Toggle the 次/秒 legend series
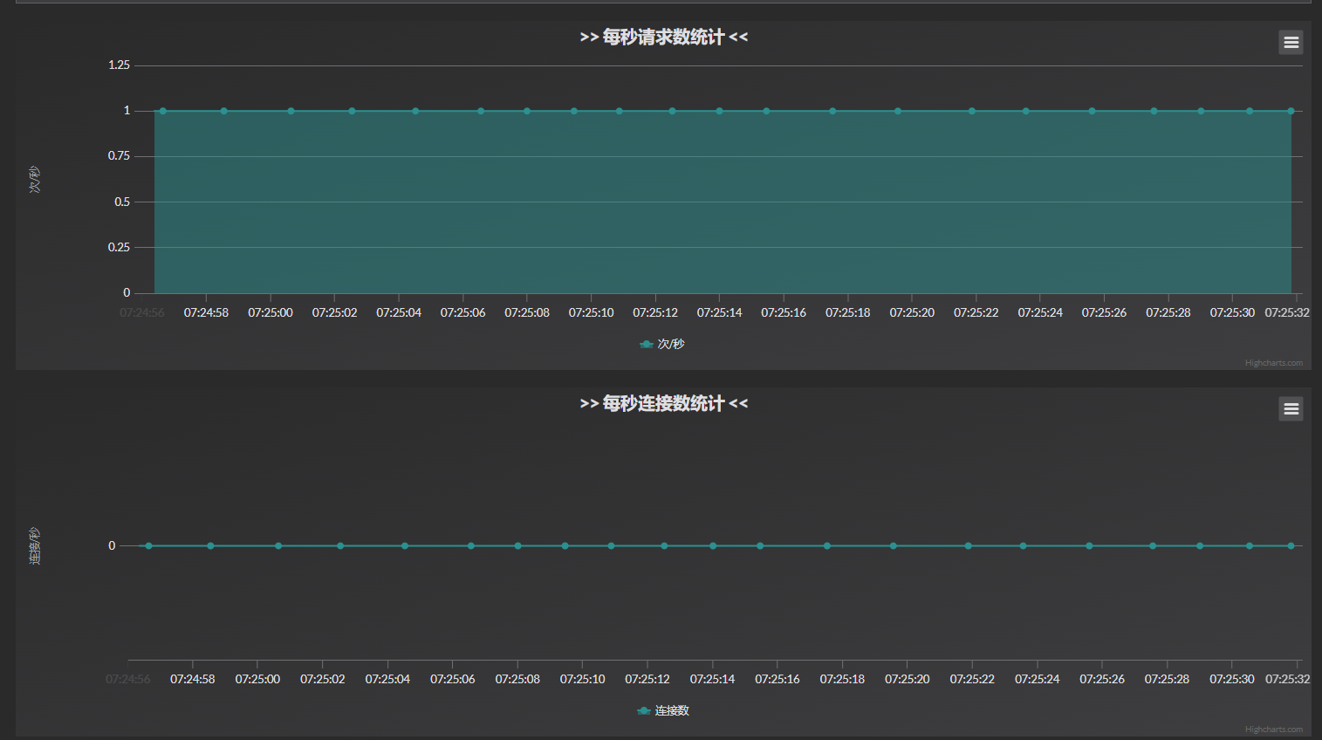The width and height of the screenshot is (1322, 740). (662, 344)
